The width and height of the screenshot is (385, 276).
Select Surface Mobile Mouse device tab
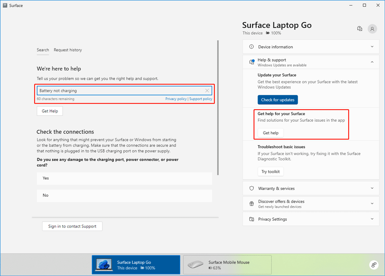click(227, 265)
